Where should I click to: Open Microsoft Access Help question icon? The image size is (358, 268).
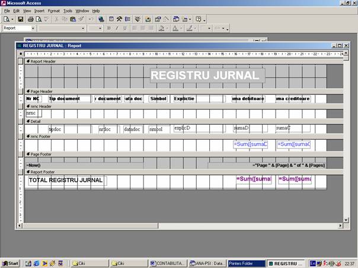(x=199, y=20)
